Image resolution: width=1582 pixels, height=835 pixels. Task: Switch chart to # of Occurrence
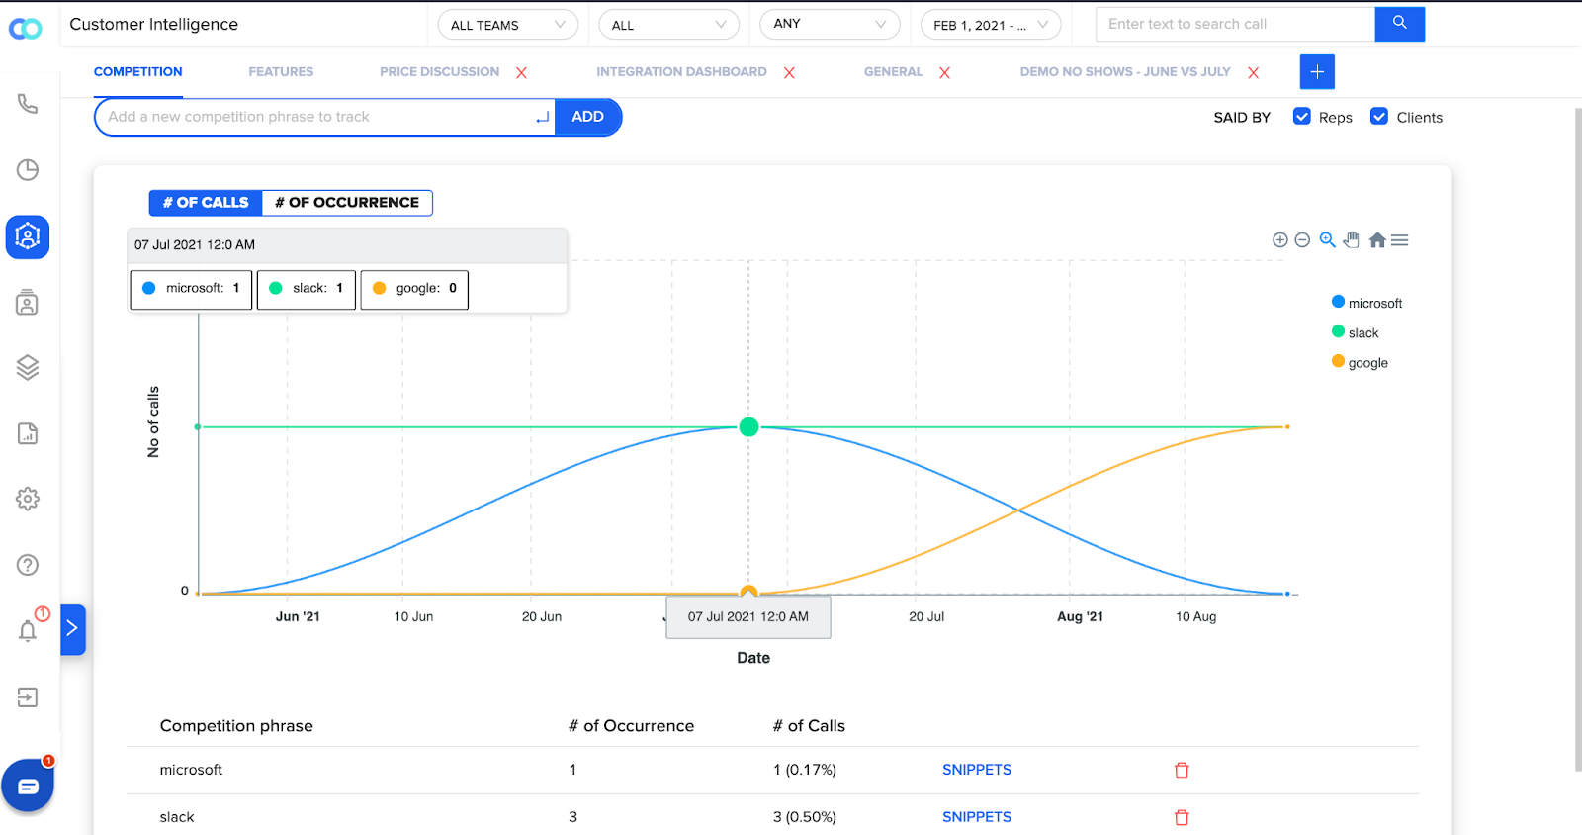click(x=347, y=203)
